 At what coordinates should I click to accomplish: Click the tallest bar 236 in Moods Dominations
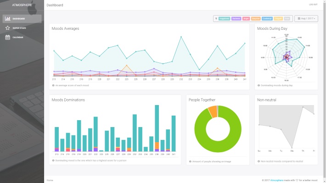tap(157, 128)
